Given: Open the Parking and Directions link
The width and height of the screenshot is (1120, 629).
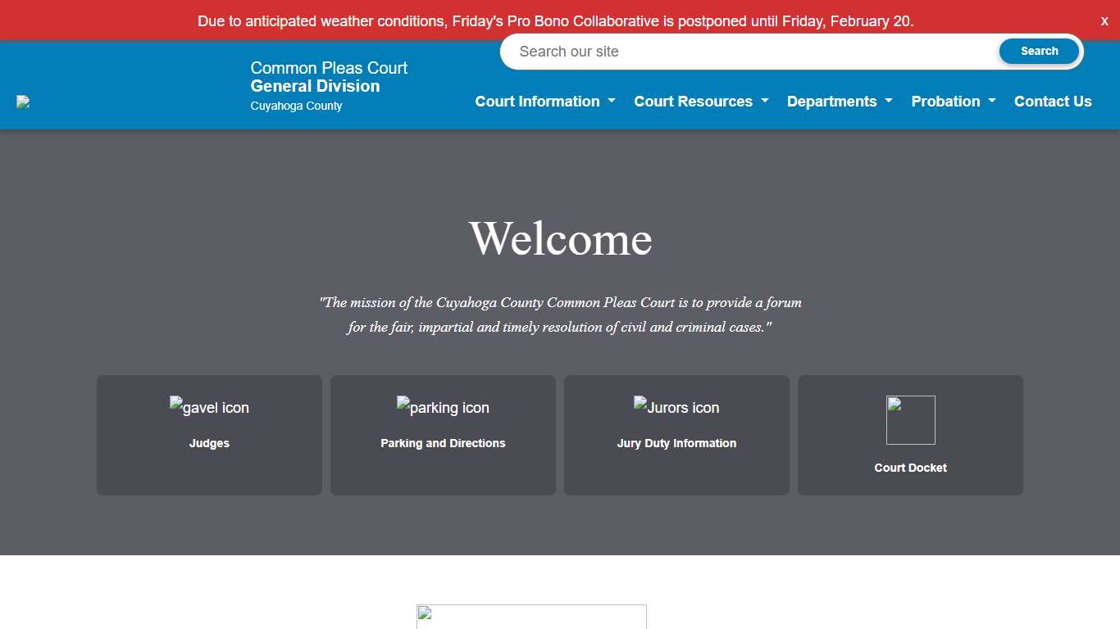Looking at the screenshot, I should click(x=443, y=443).
